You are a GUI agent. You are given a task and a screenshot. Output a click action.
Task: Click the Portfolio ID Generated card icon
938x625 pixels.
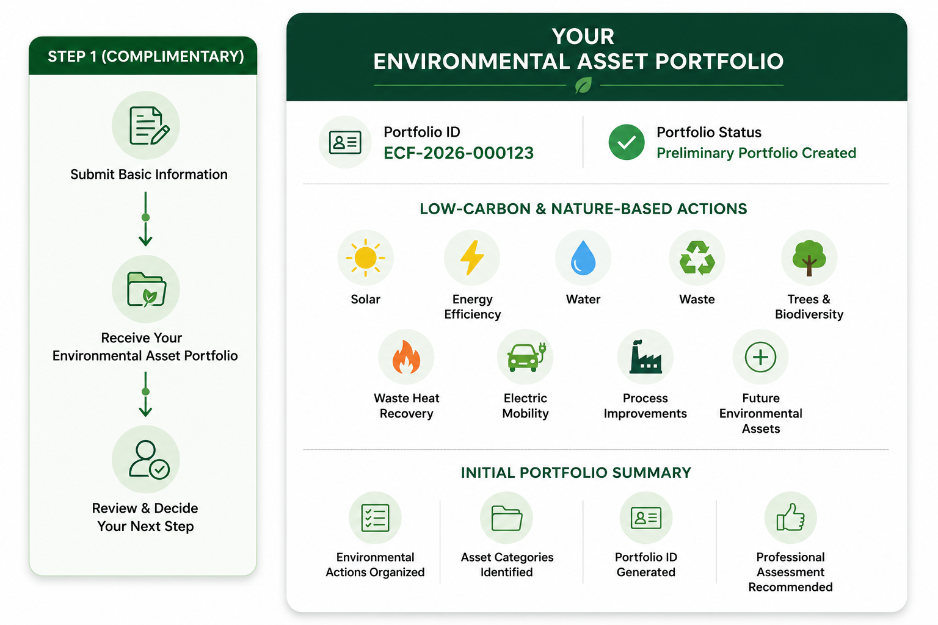coord(646,518)
